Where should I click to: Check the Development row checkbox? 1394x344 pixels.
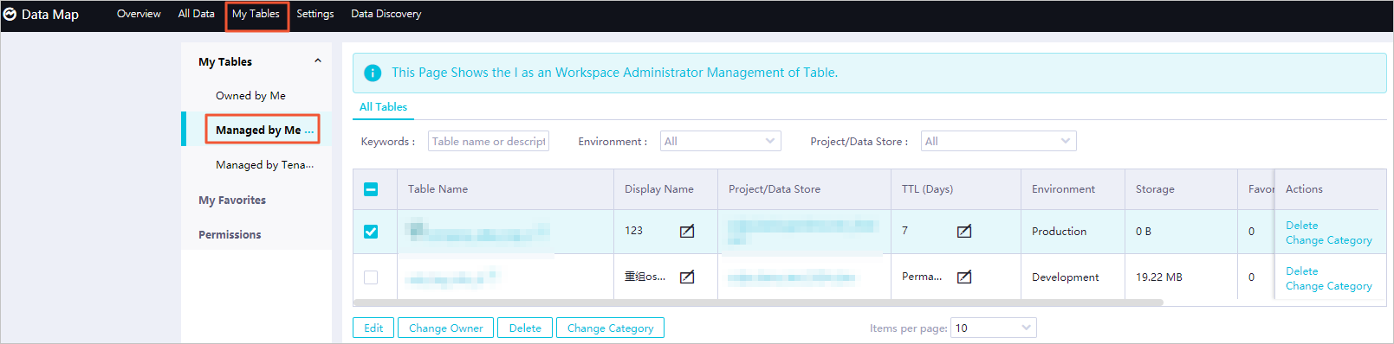pyautogui.click(x=371, y=277)
